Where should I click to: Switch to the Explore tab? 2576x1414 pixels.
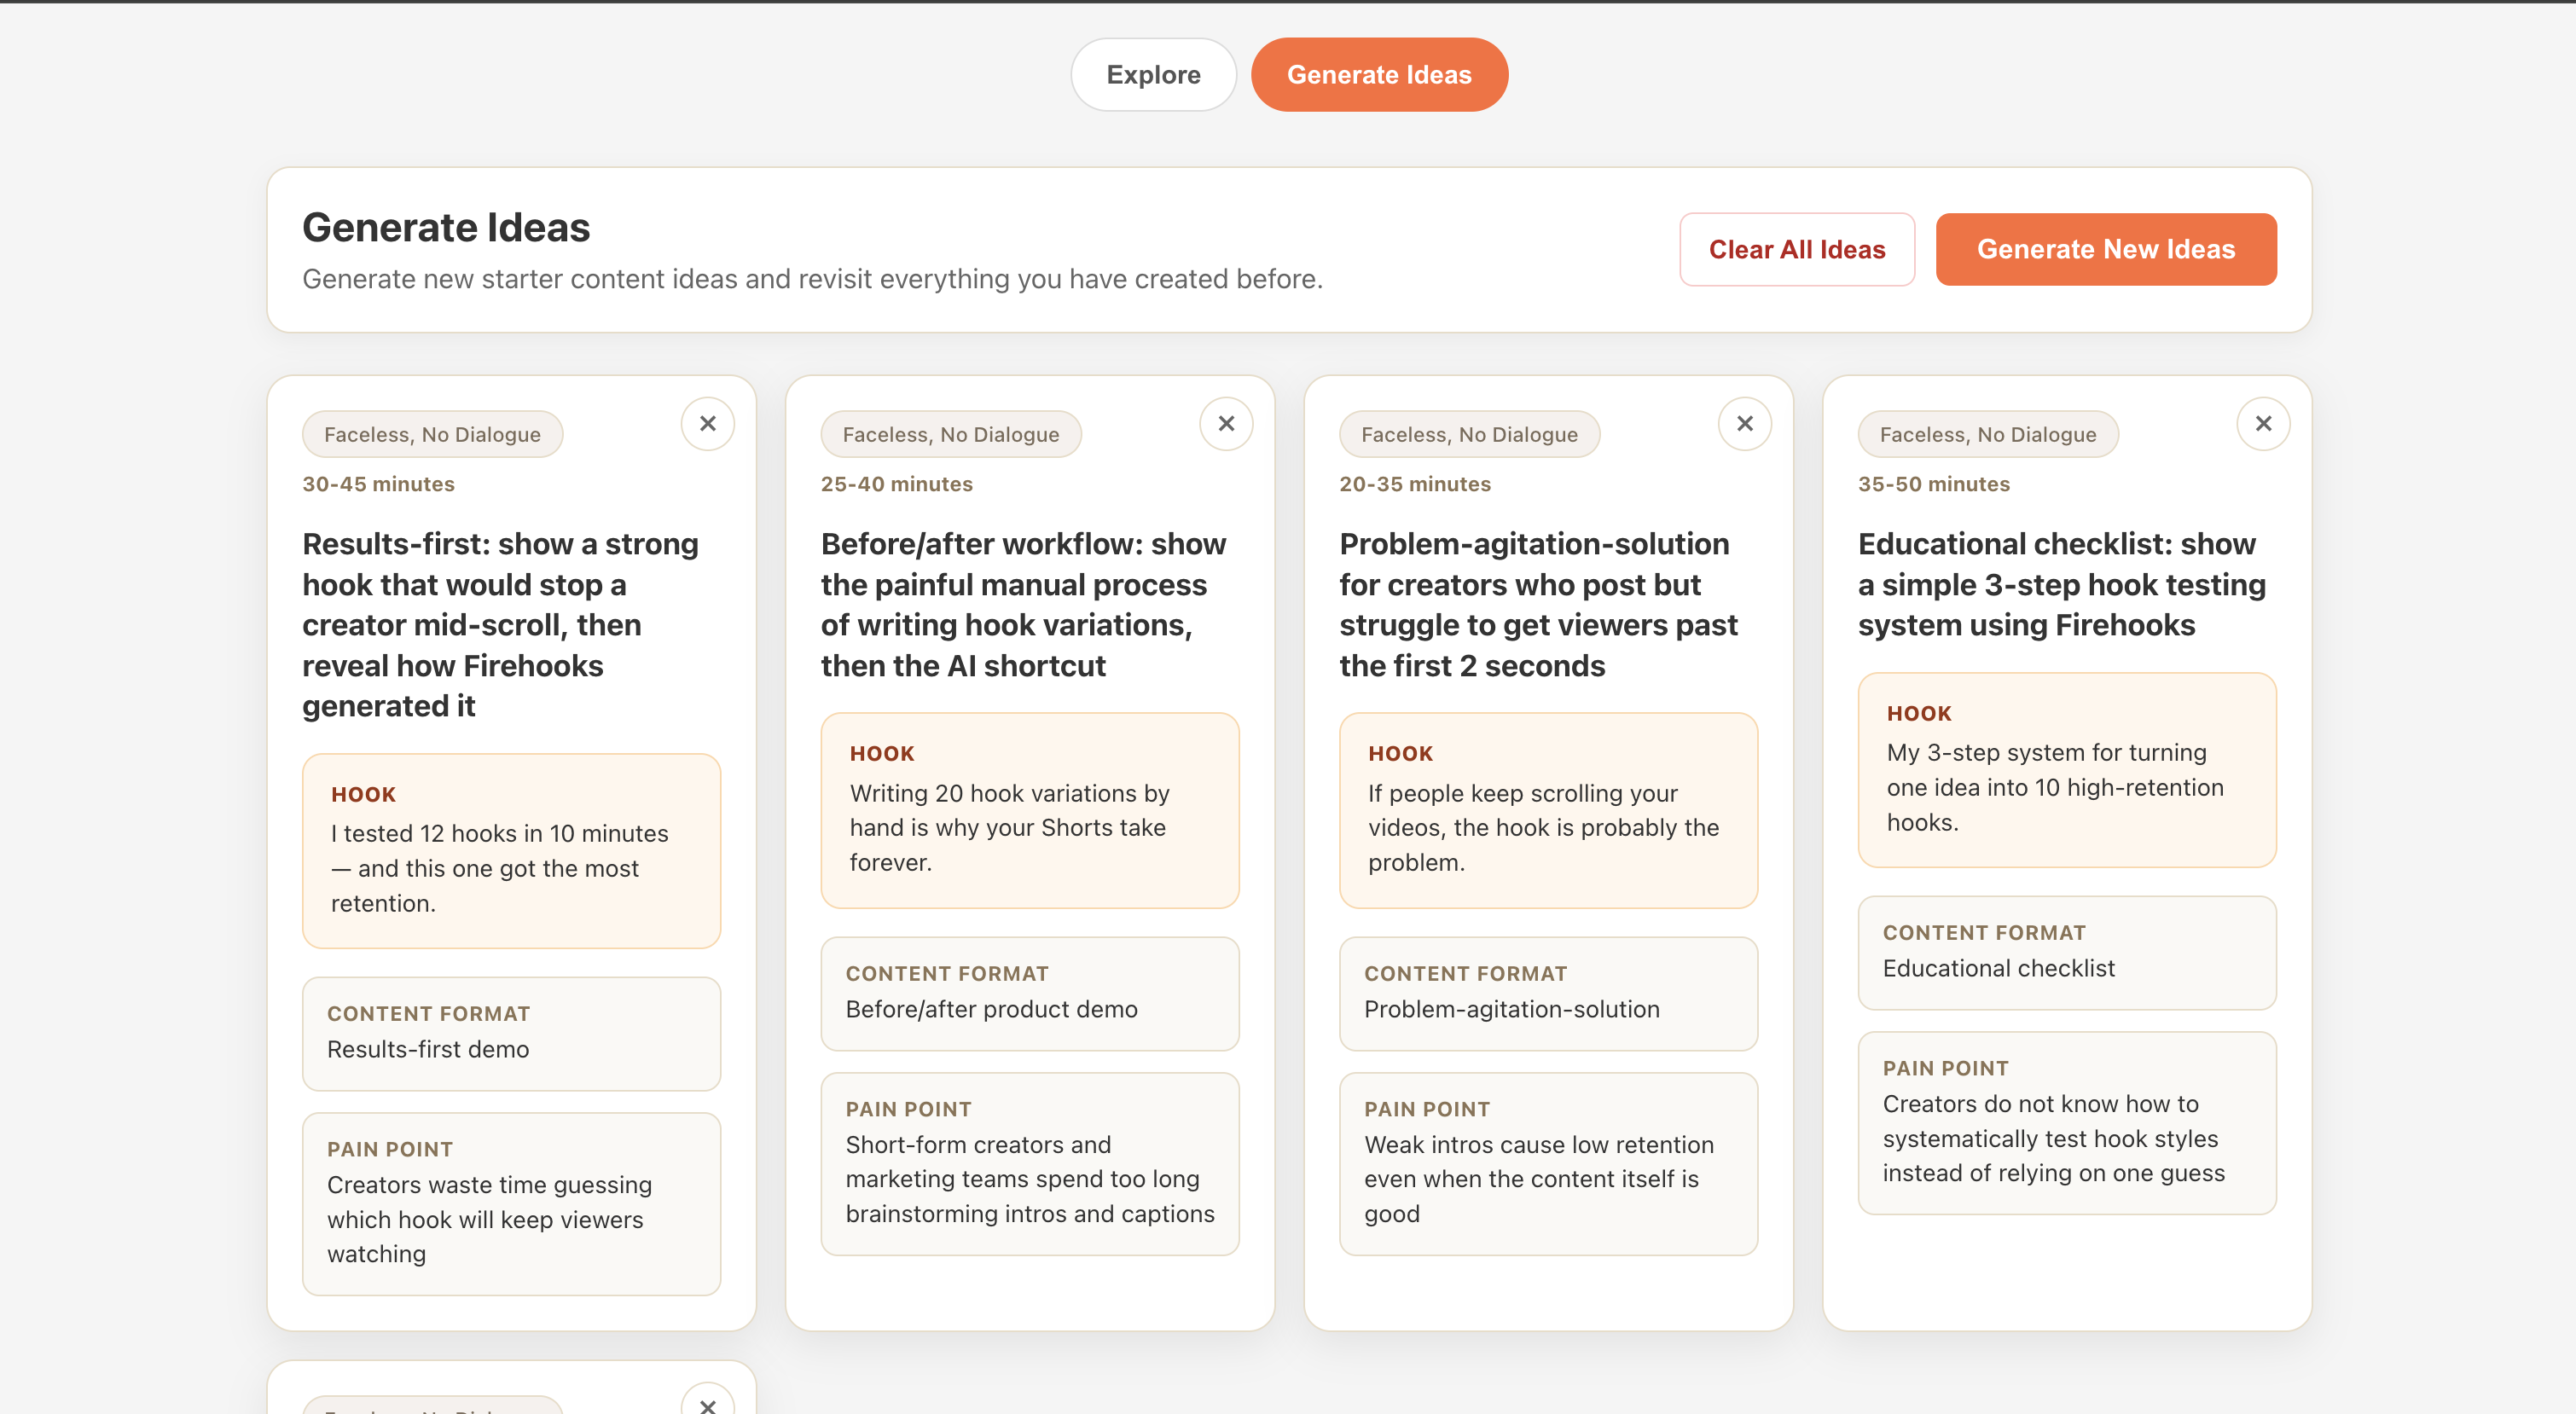[1153, 75]
